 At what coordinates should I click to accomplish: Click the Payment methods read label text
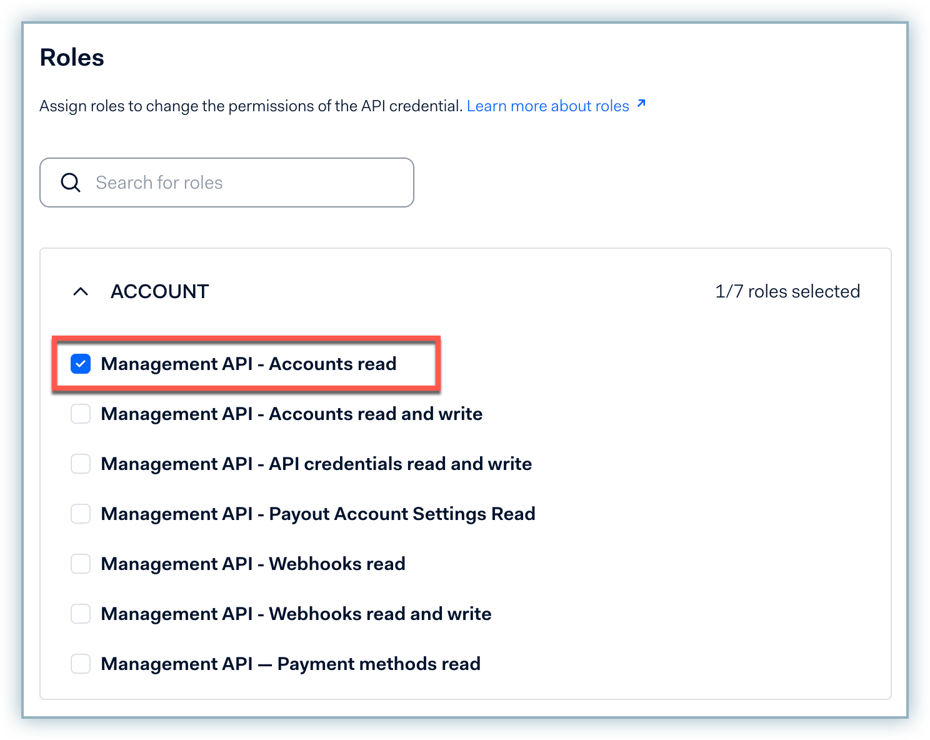point(291,664)
